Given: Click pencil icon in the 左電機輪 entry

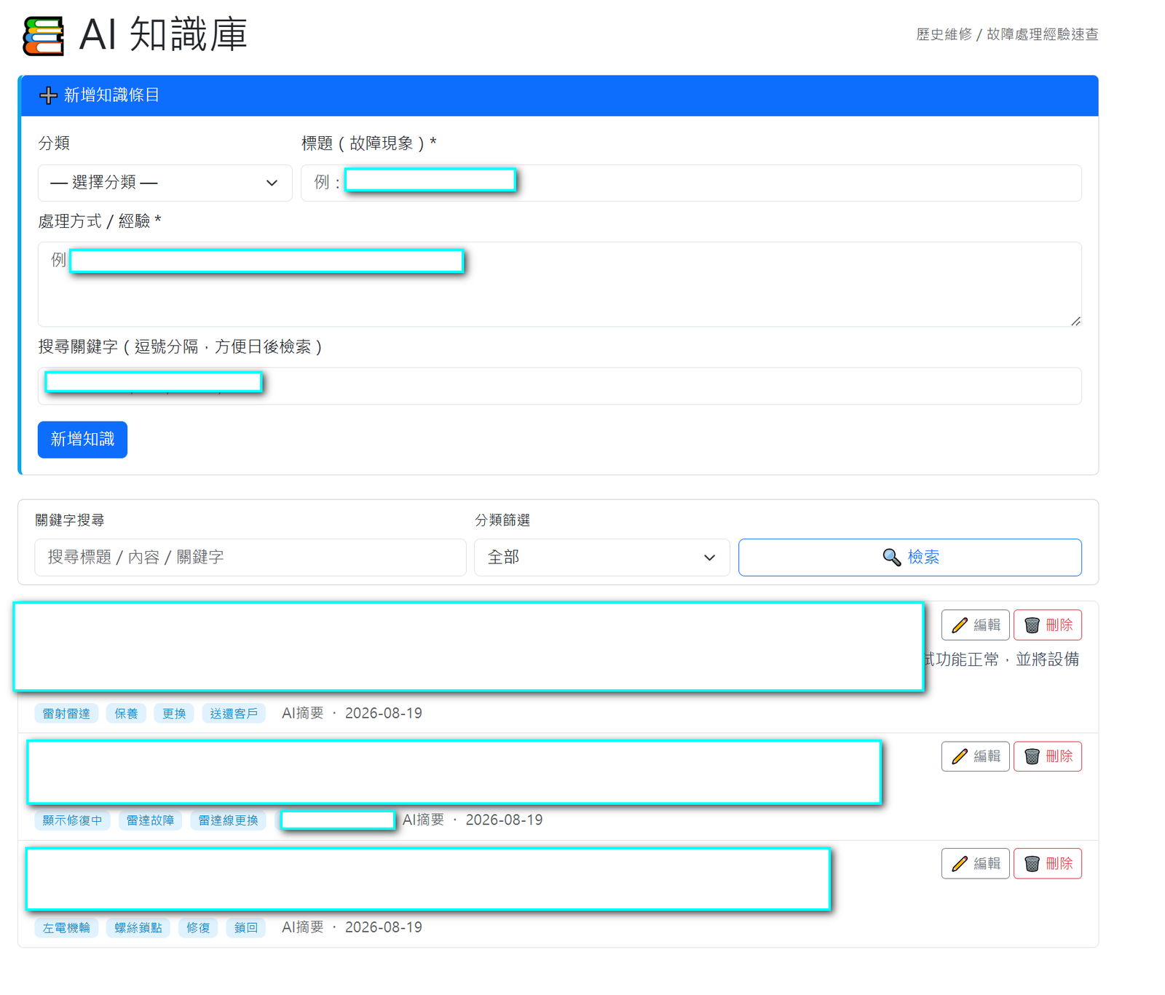Looking at the screenshot, I should (960, 864).
